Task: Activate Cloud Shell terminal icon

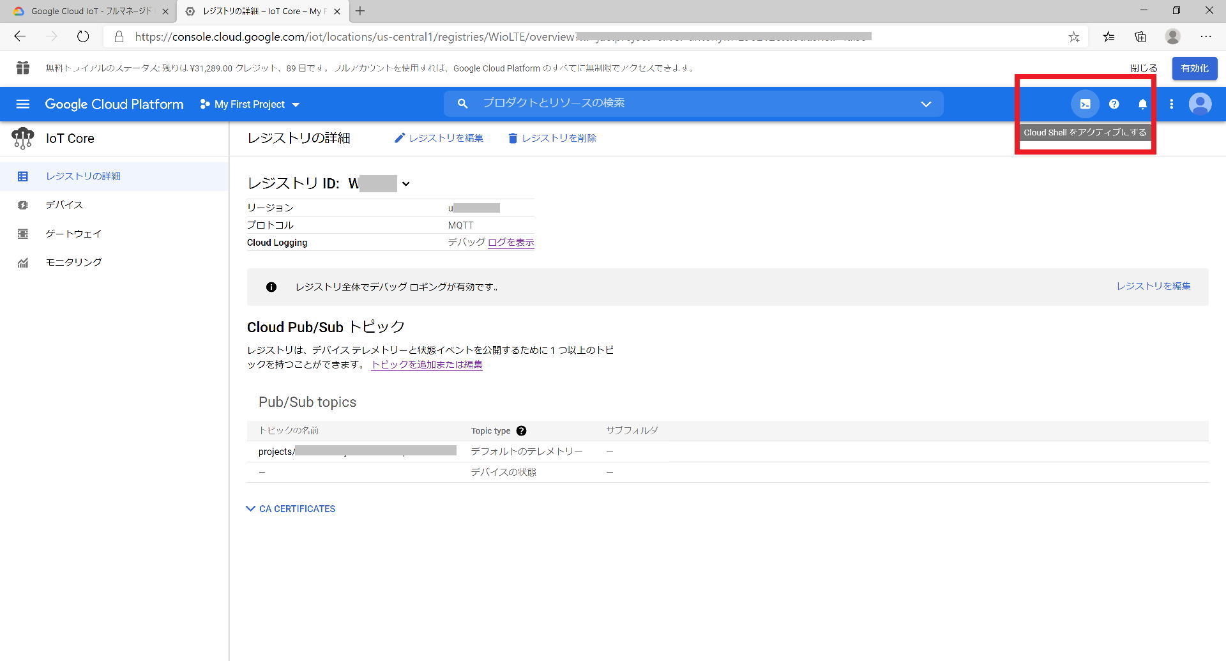Action: [x=1085, y=104]
